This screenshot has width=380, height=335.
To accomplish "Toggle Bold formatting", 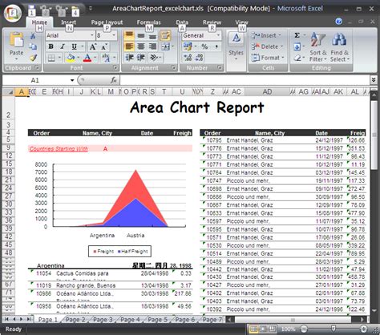I will (51, 46).
